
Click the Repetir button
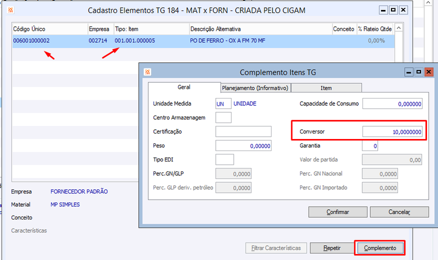(x=332, y=248)
